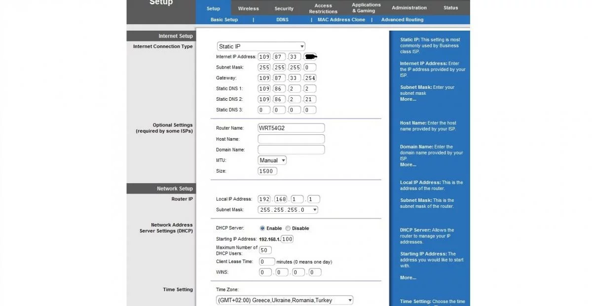Click the Router Name field WRT54G2
The height and width of the screenshot is (306, 592).
coord(291,128)
